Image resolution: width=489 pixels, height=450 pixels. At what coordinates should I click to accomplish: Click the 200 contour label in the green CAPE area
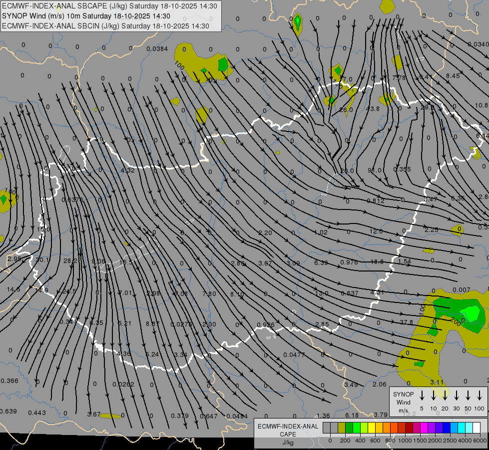coord(456,322)
